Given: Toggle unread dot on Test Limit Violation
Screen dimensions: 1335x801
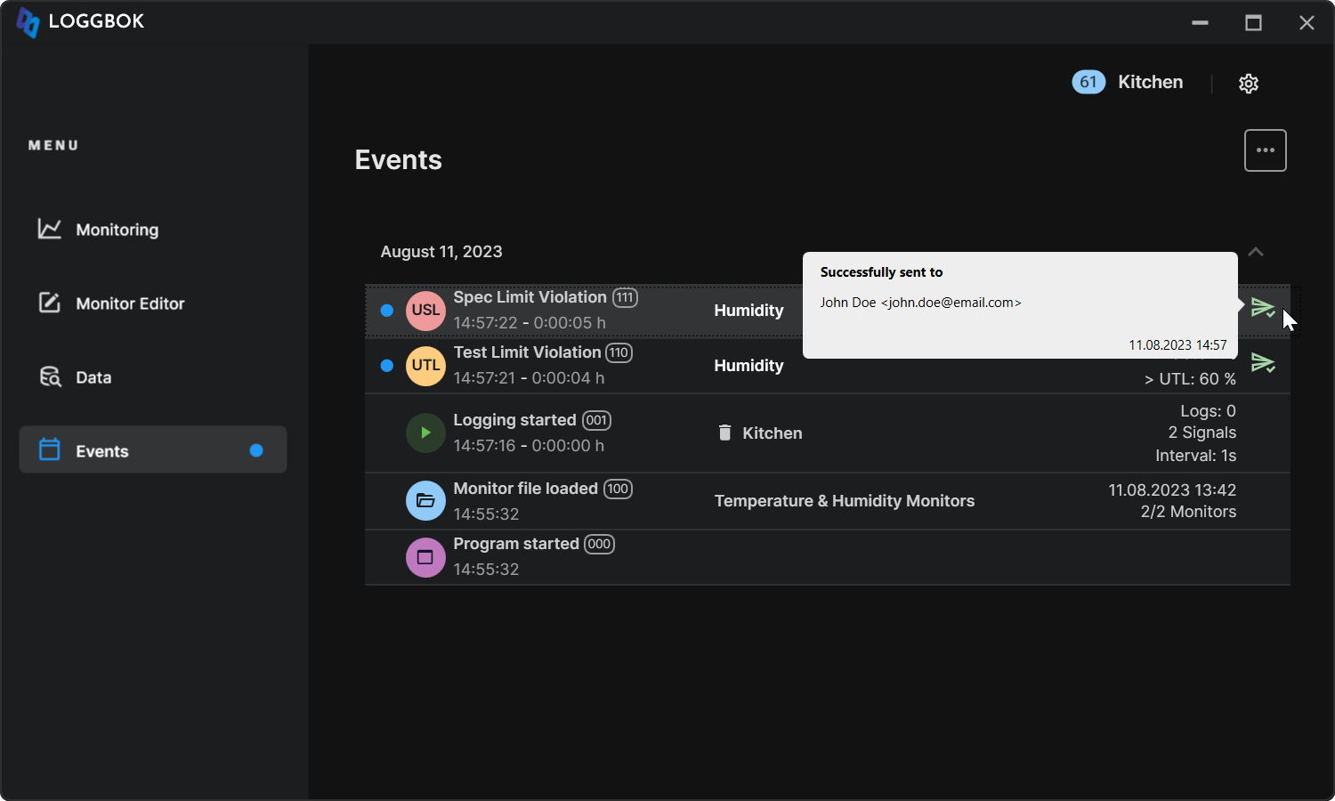Looking at the screenshot, I should tap(387, 366).
